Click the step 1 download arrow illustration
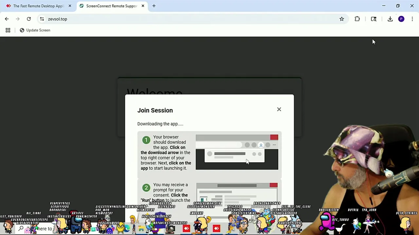Image resolution: width=419 pixels, height=235 pixels. 237,152
